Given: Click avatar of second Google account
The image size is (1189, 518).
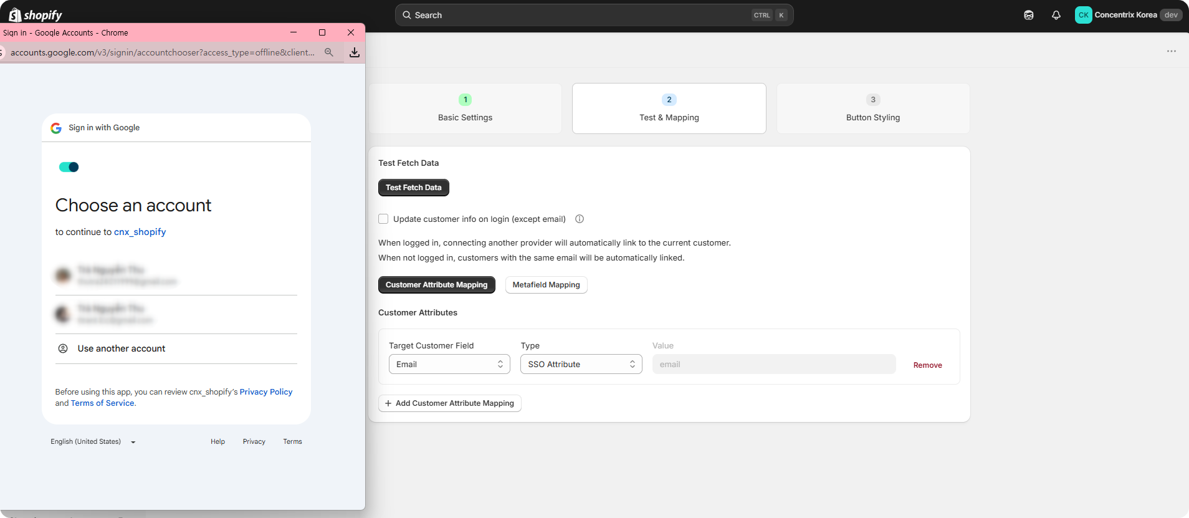Looking at the screenshot, I should [63, 314].
